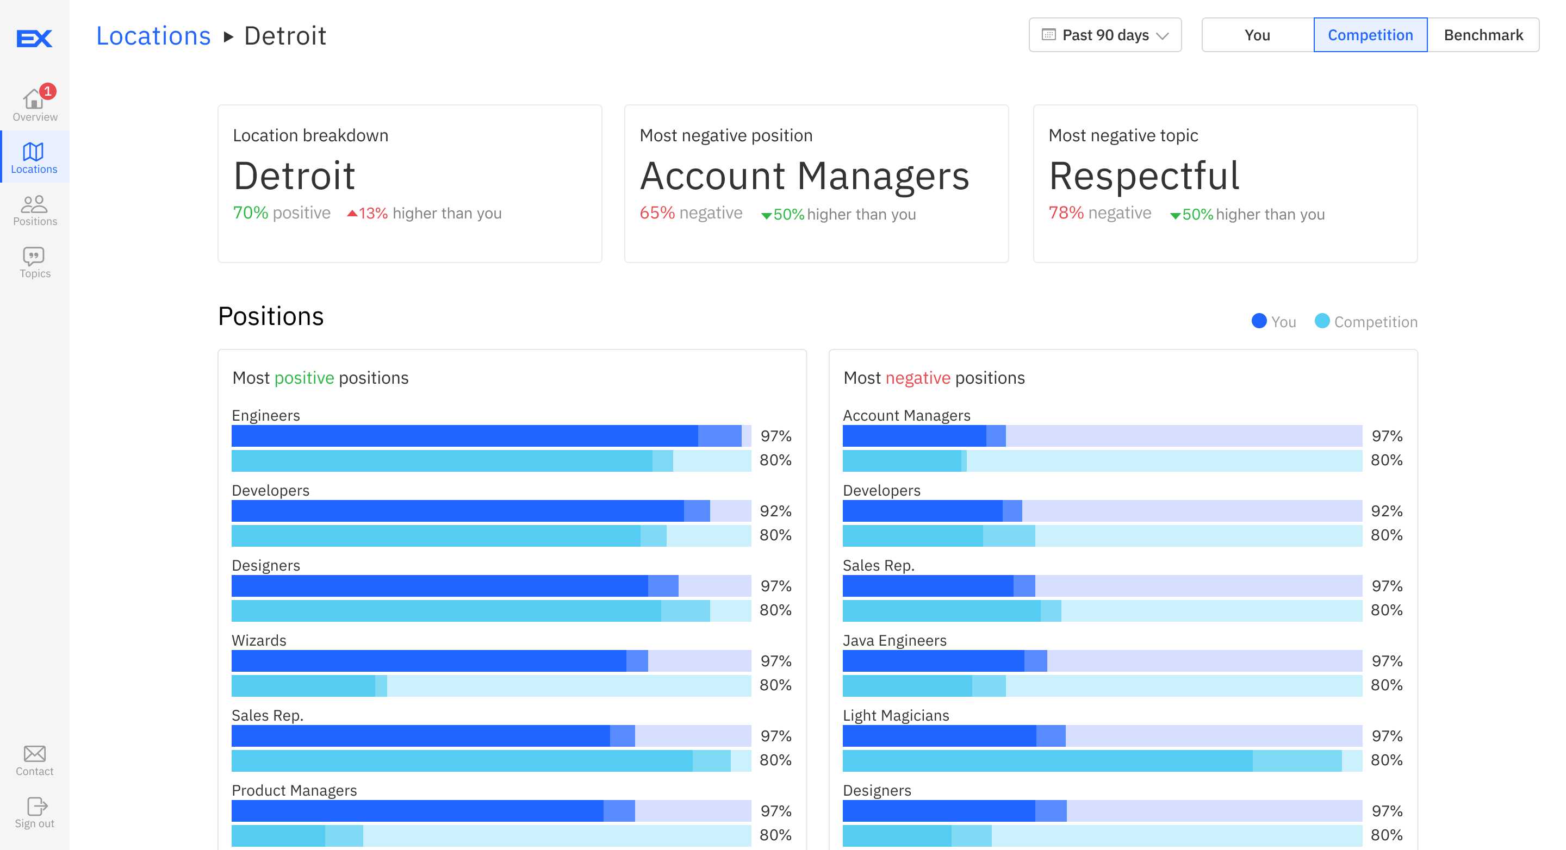Screen dimensions: 1566x850
Task: Click the red notification badge
Action: (48, 91)
